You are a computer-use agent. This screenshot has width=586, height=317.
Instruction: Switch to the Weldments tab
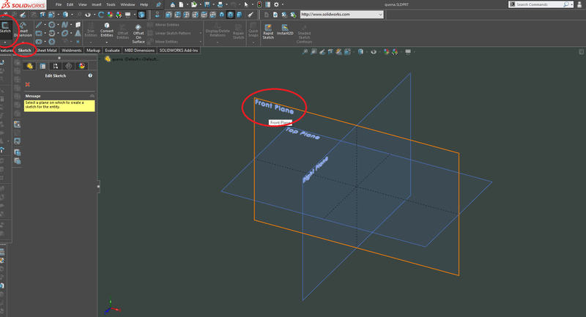[x=71, y=51]
